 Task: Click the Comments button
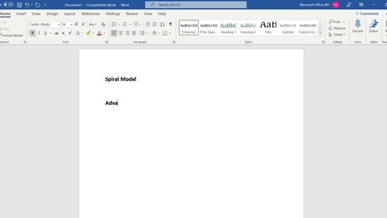coord(367,14)
